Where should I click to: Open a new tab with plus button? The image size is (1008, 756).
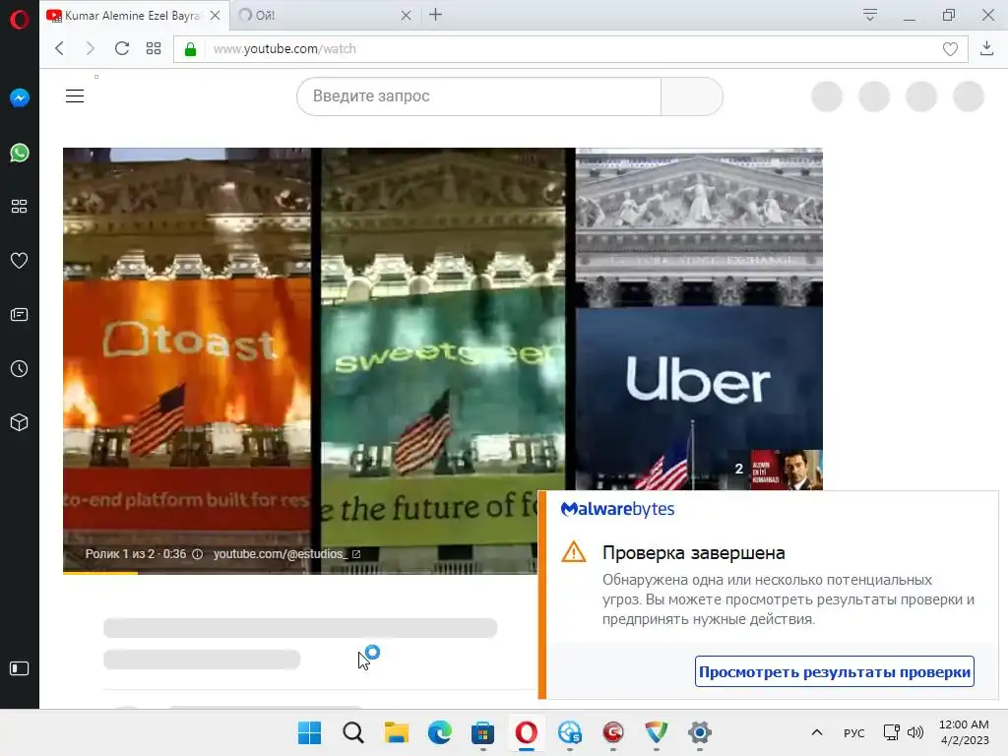click(435, 15)
